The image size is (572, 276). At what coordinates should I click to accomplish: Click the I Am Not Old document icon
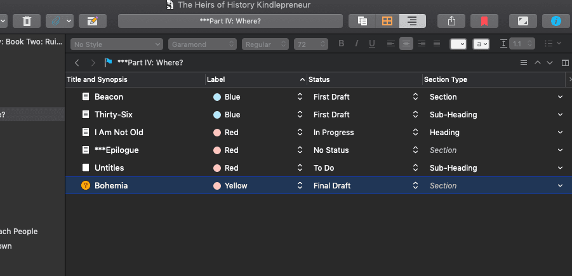(85, 132)
